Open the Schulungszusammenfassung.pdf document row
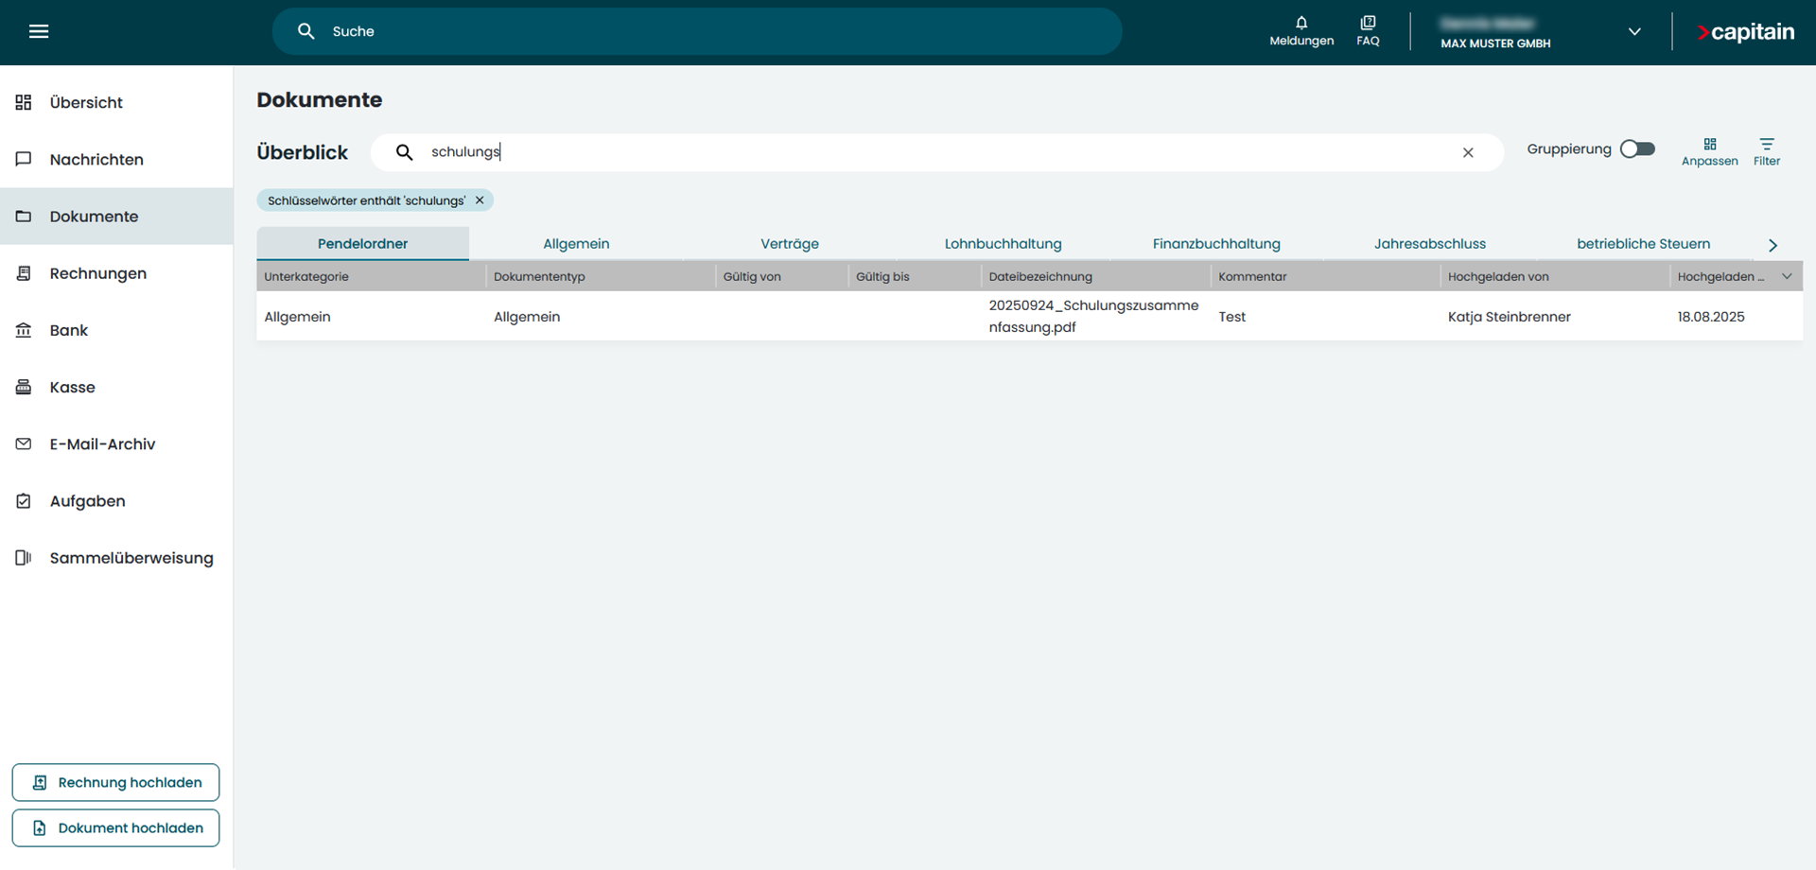Screen dimensions: 1816x870 [1092, 316]
